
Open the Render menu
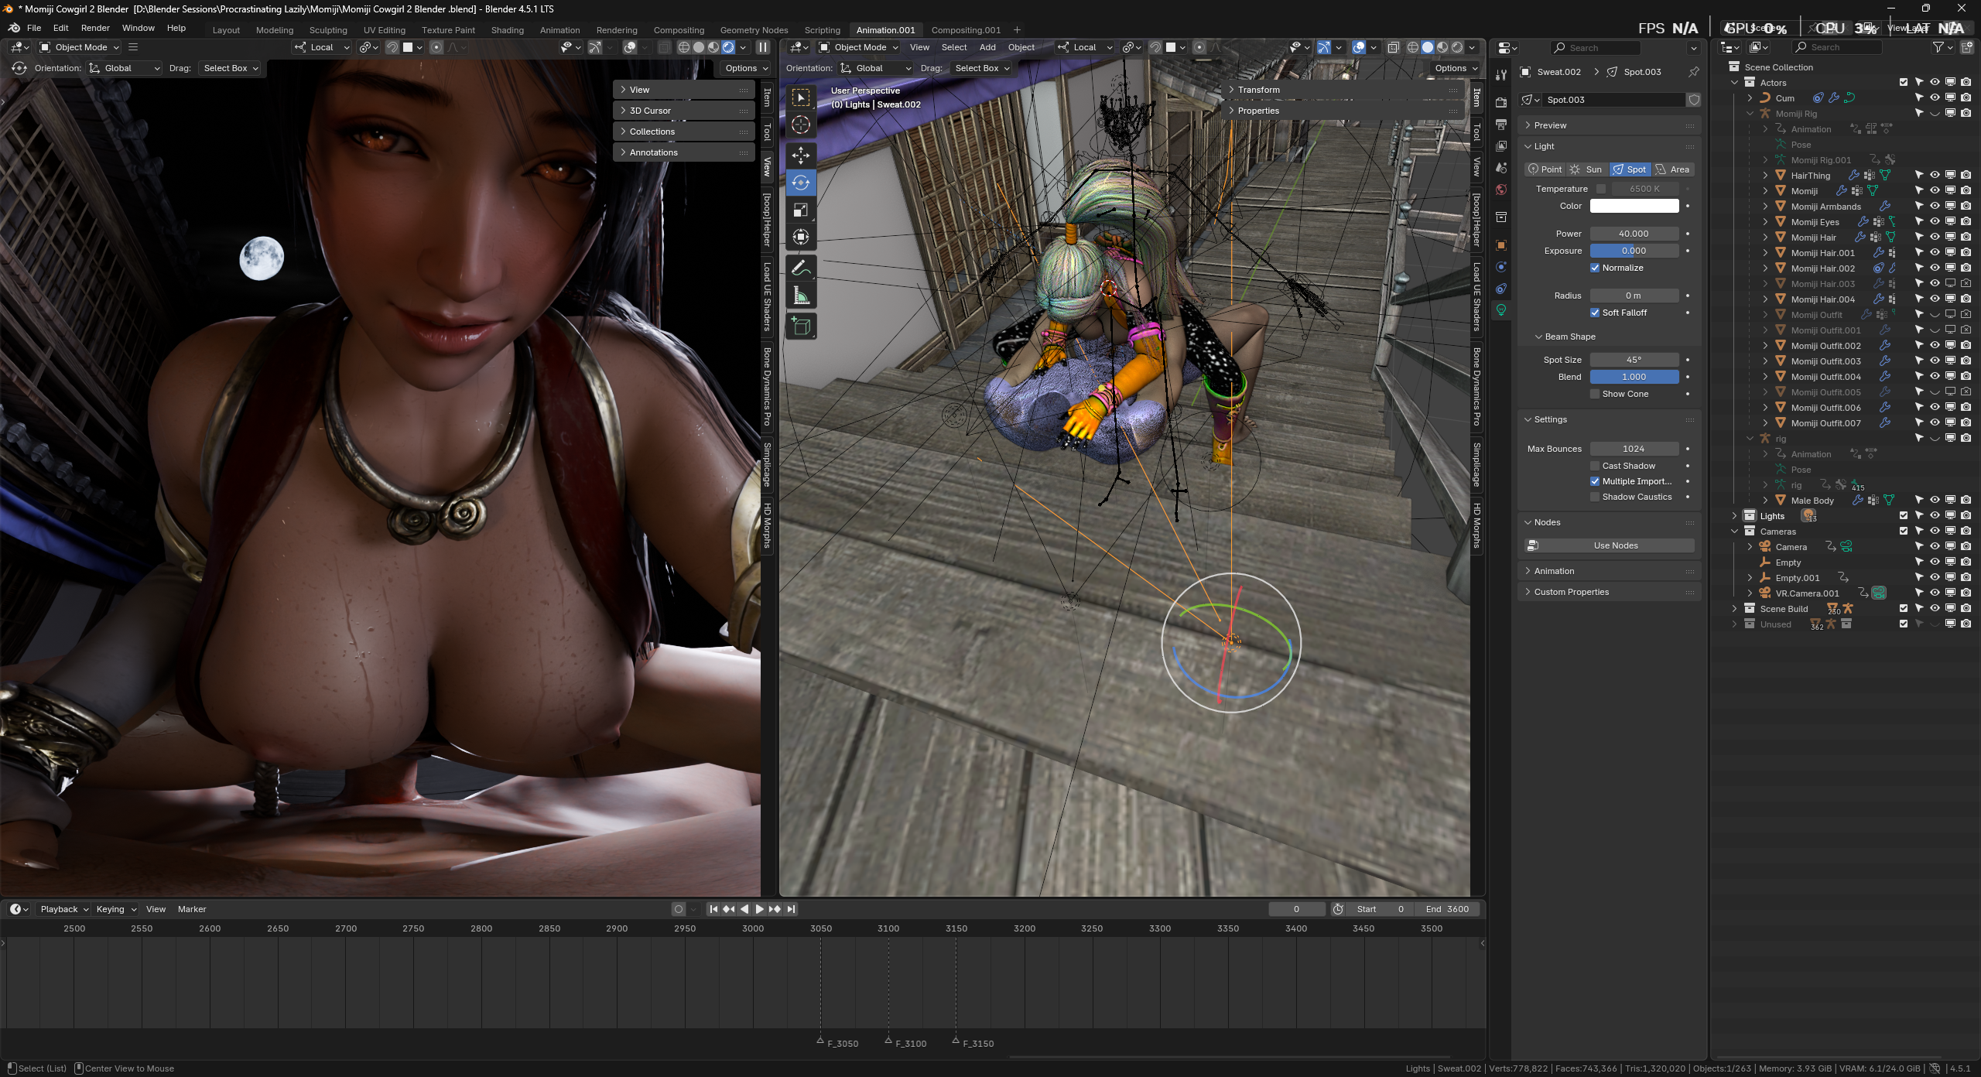click(95, 28)
